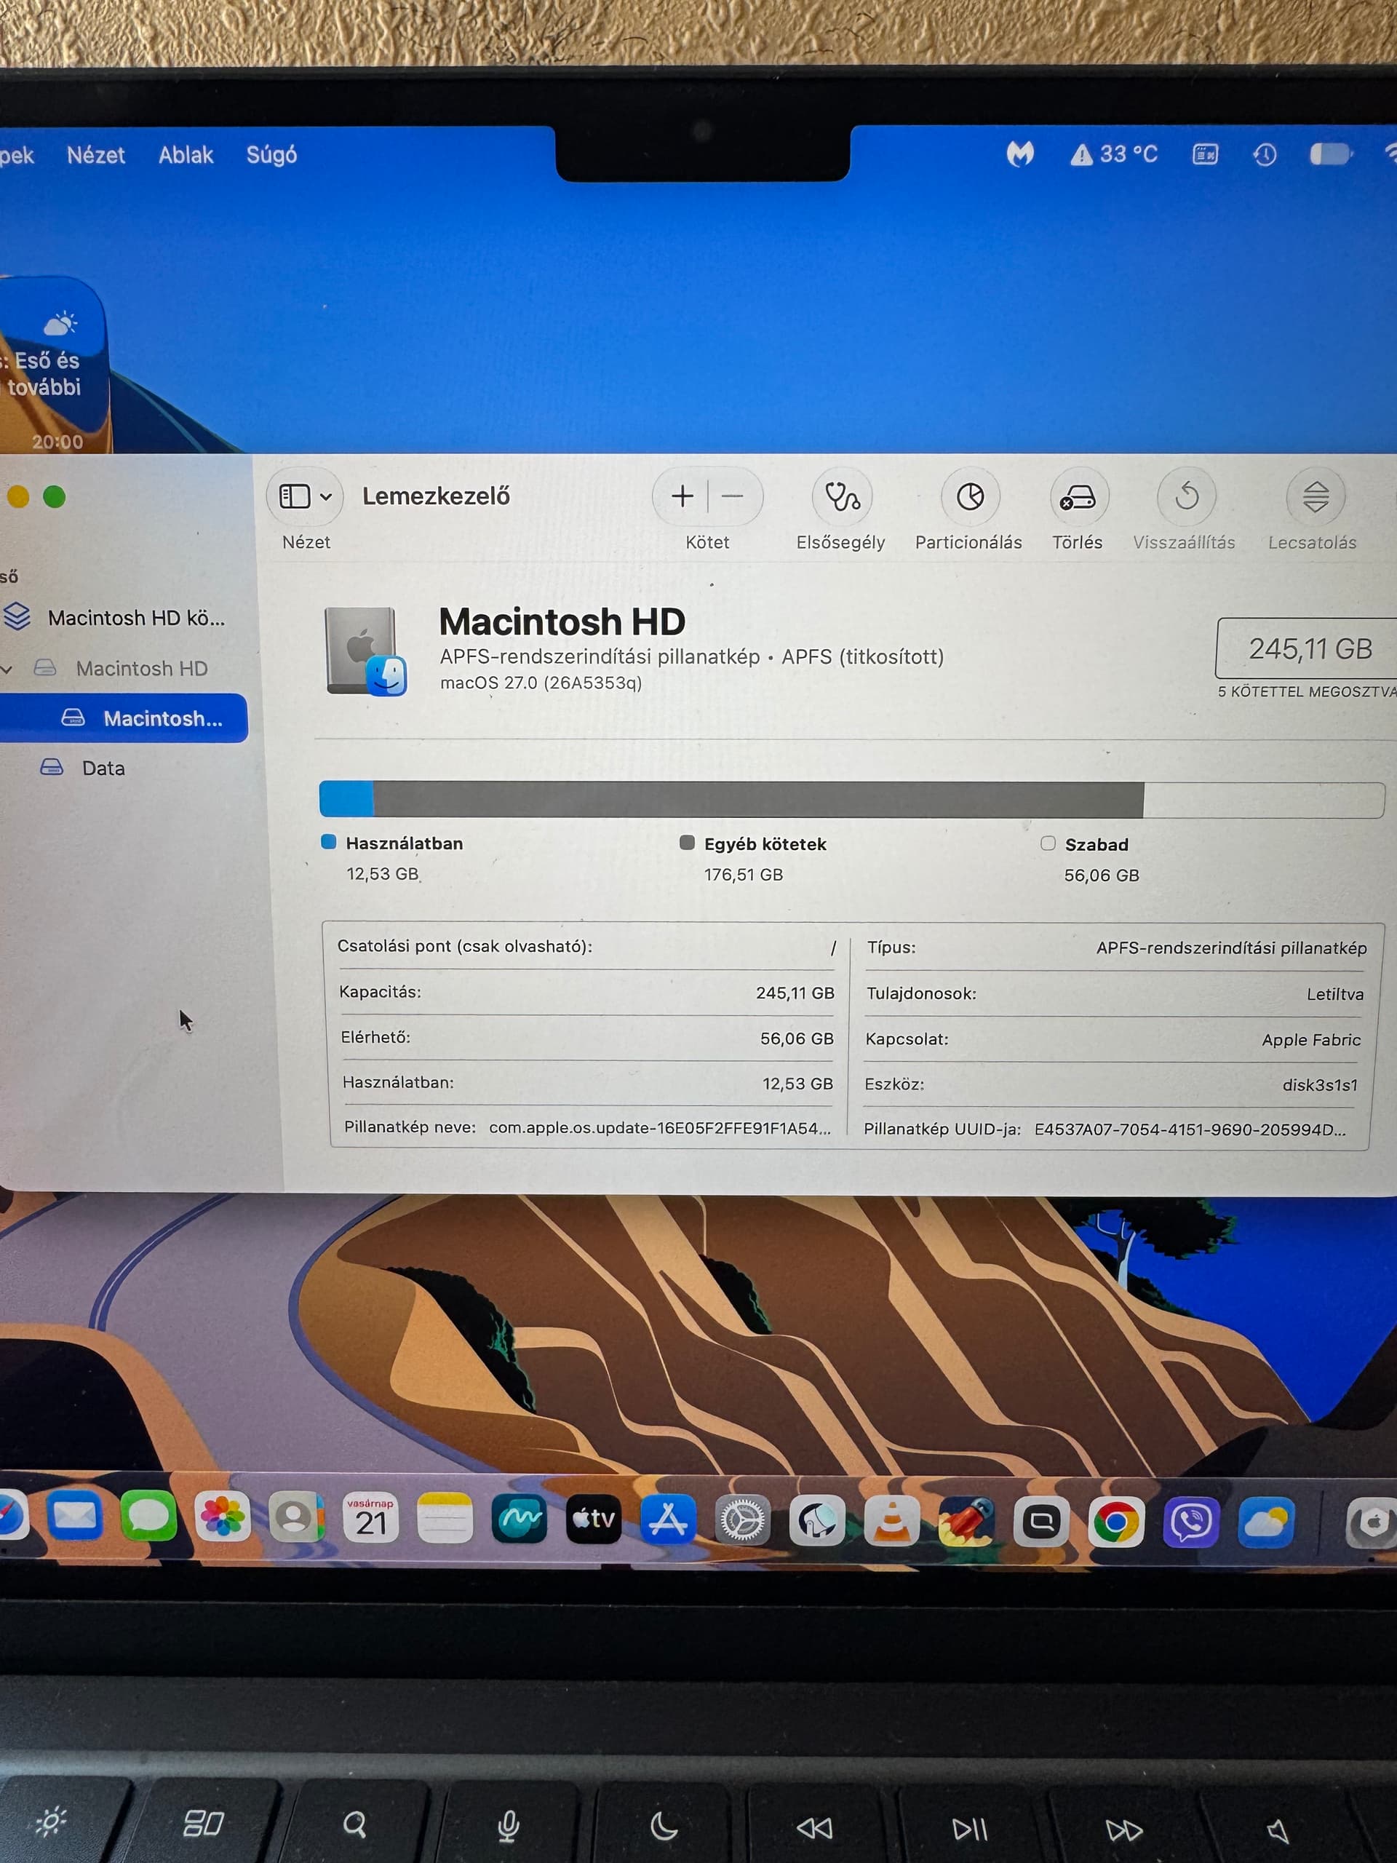Image resolution: width=1397 pixels, height=1863 pixels.
Task: Open the Weather cloud app in the Dock
Action: tap(1265, 1522)
